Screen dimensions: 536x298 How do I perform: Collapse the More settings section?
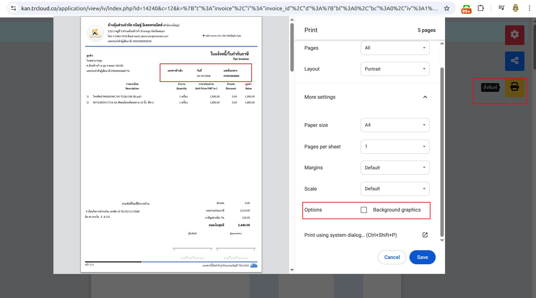(425, 97)
